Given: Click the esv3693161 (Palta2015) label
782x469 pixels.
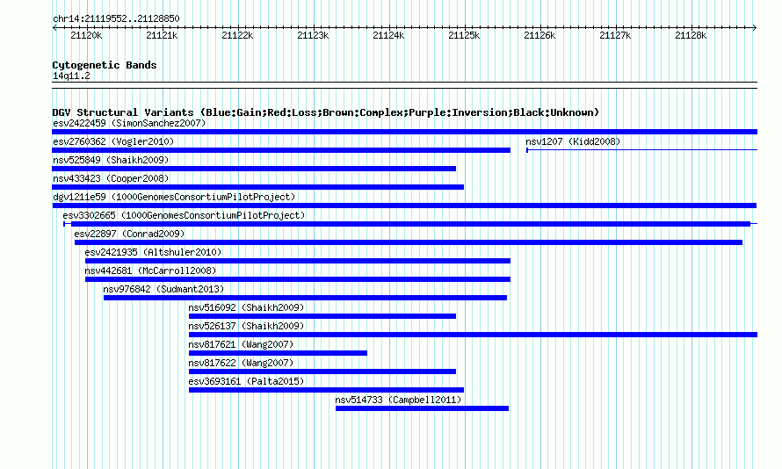Looking at the screenshot, I should pyautogui.click(x=246, y=381).
